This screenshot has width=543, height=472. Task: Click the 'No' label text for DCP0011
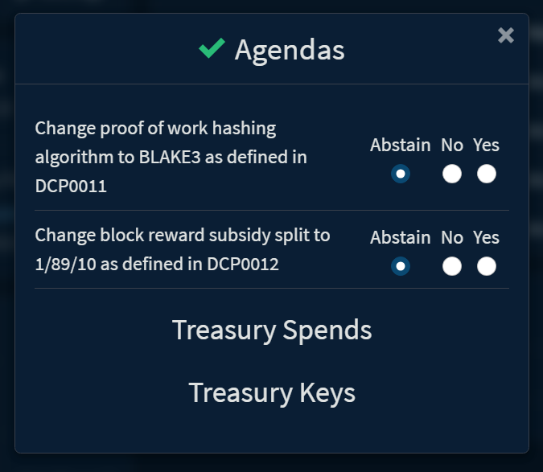(x=452, y=146)
